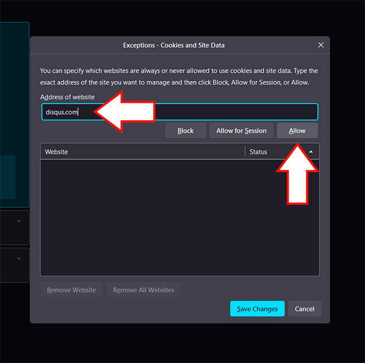365x363 pixels.
Task: Save Changes to cookie exceptions
Action: (257, 309)
